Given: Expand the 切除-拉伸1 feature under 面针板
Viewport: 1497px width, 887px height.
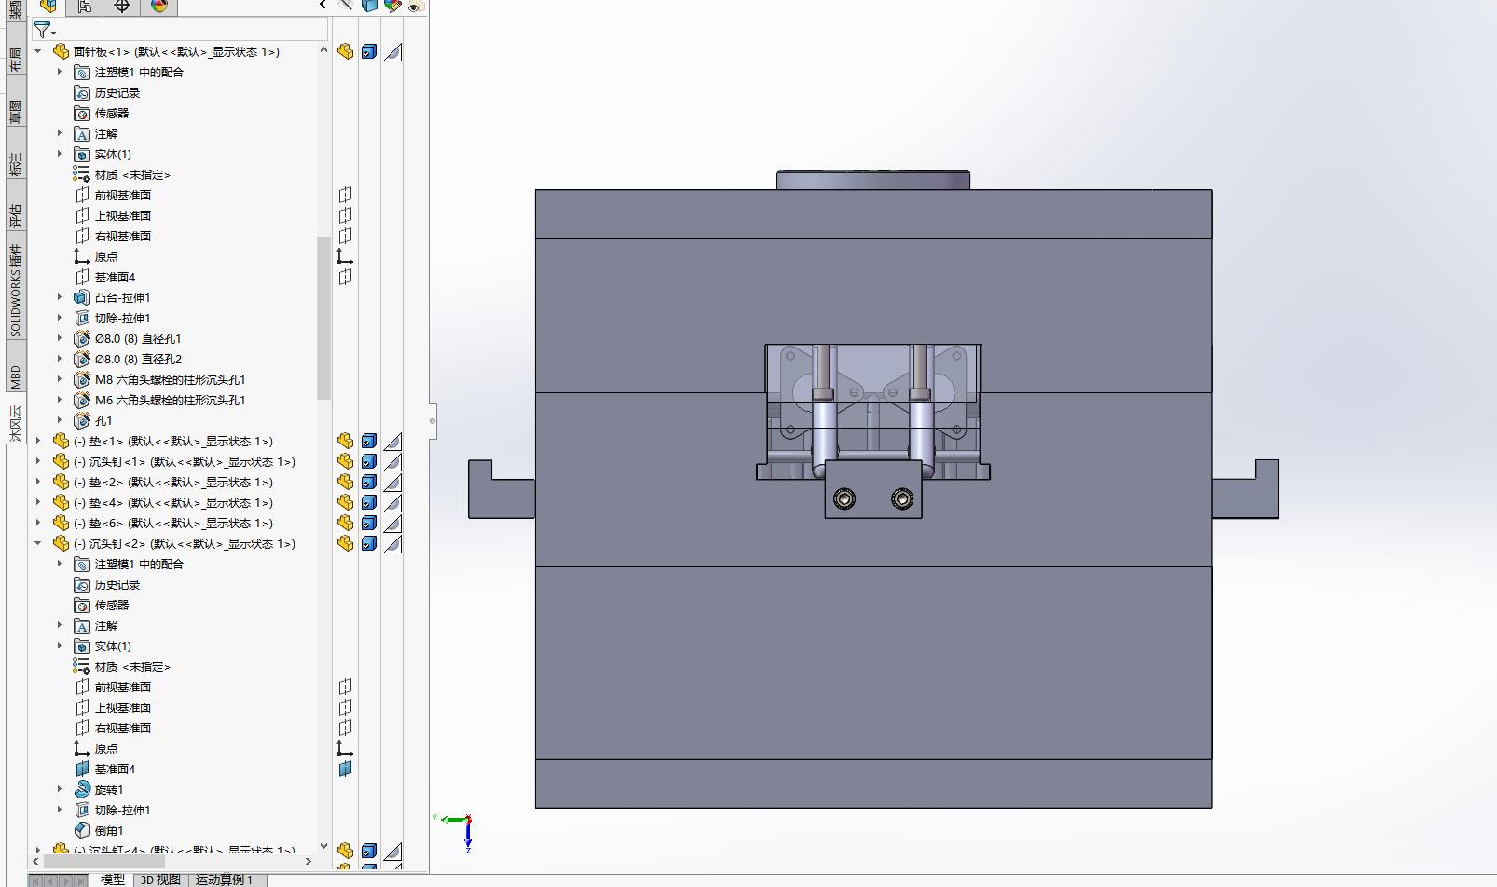Looking at the screenshot, I should pos(60,318).
